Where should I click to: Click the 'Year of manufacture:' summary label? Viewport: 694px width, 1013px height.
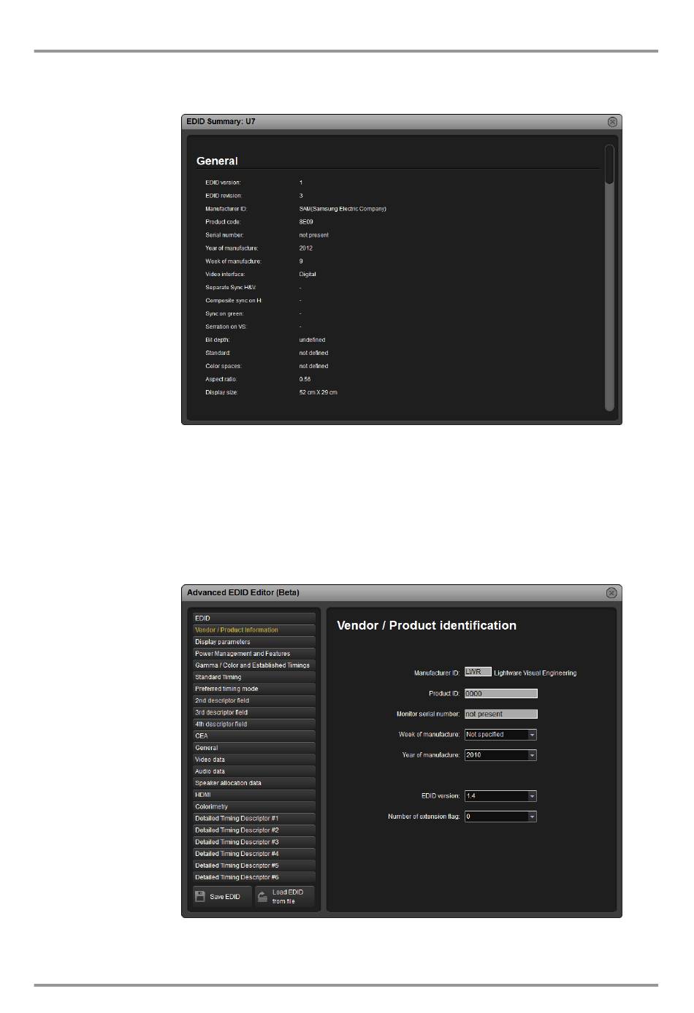pos(232,248)
